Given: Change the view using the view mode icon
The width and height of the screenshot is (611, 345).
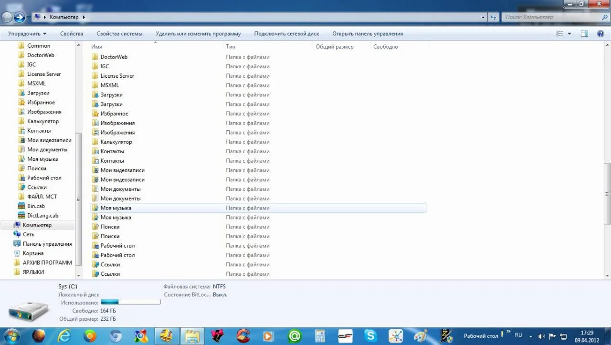Looking at the screenshot, I should (x=560, y=34).
